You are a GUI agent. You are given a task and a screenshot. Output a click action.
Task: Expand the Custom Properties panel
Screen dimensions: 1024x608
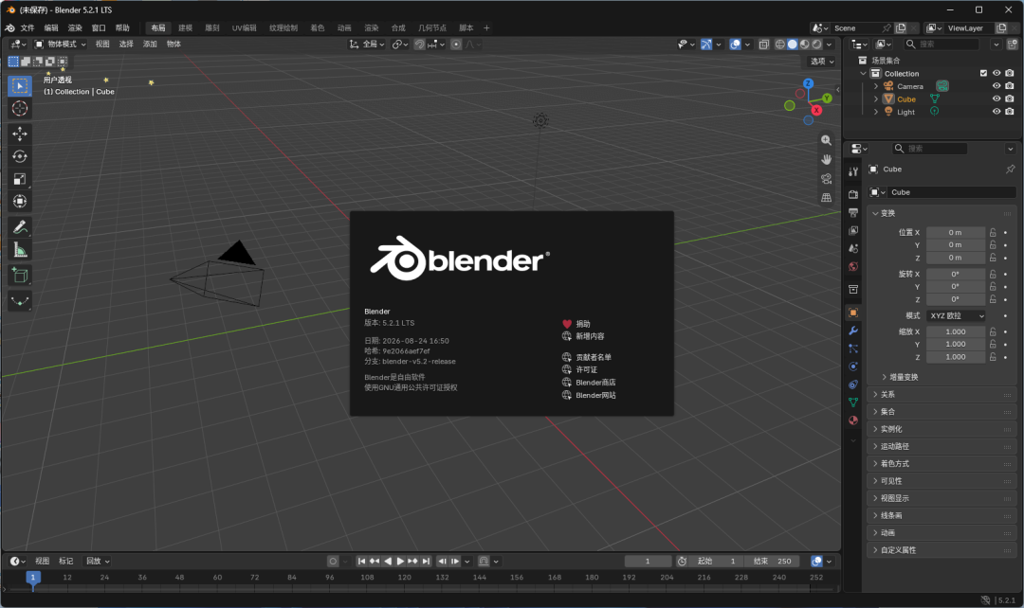coord(943,550)
